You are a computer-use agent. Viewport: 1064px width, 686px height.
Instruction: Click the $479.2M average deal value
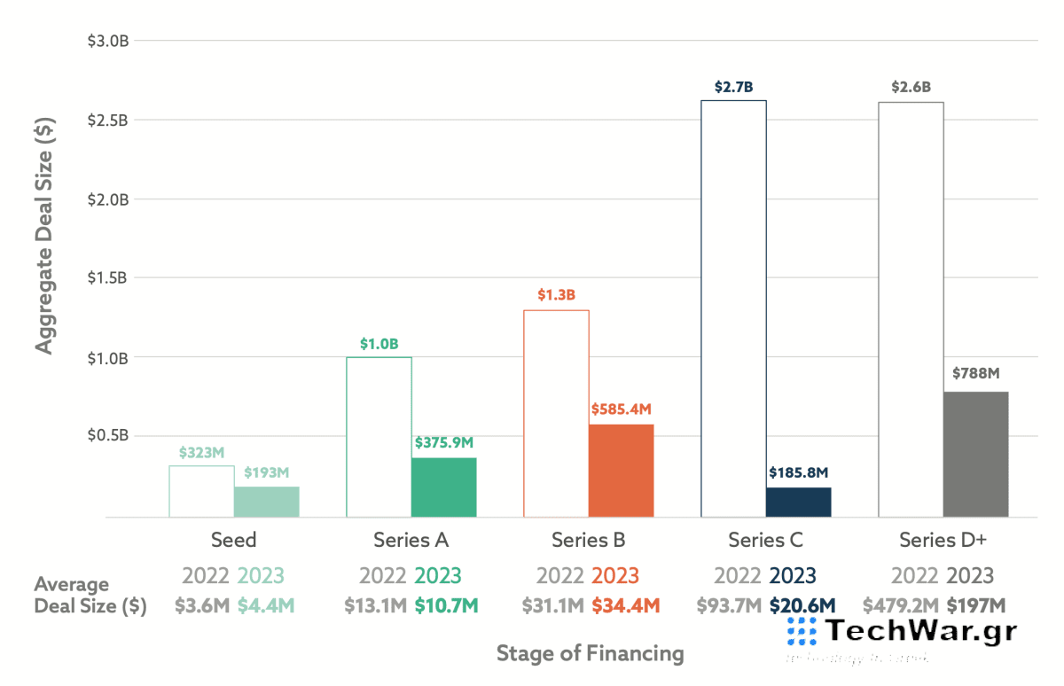[x=901, y=607]
